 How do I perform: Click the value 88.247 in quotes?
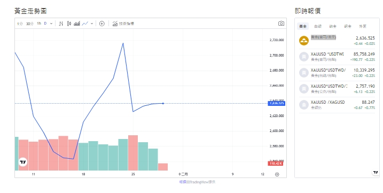368,102
